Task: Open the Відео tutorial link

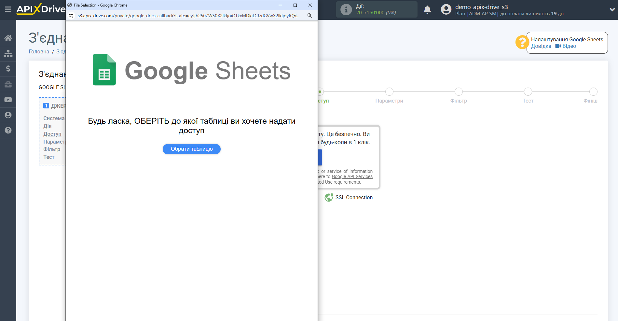Action: tap(566, 46)
